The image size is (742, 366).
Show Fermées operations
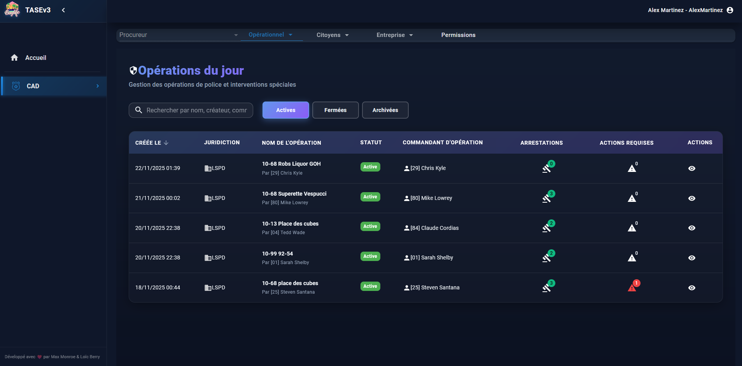[335, 110]
